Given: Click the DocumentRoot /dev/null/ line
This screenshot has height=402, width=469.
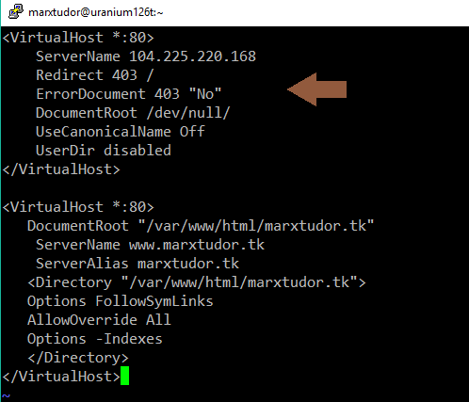Looking at the screenshot, I should [x=133, y=113].
